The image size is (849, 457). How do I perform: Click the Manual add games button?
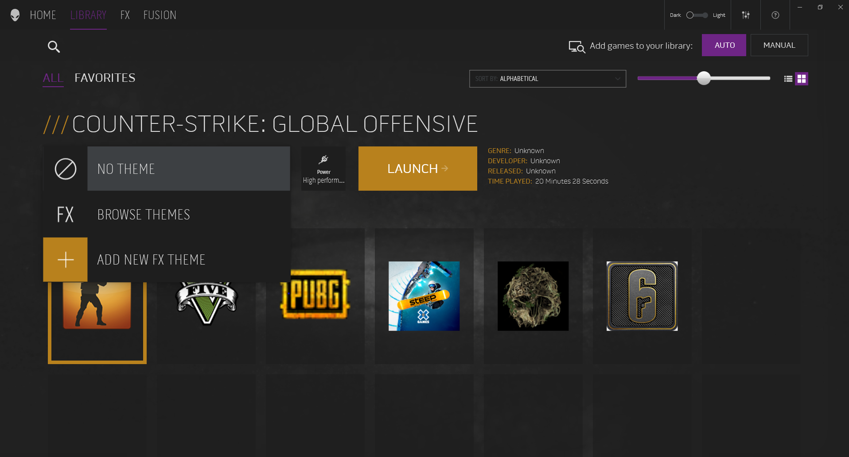(779, 45)
